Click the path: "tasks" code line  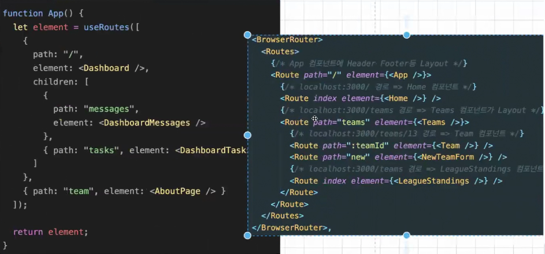coord(144,150)
